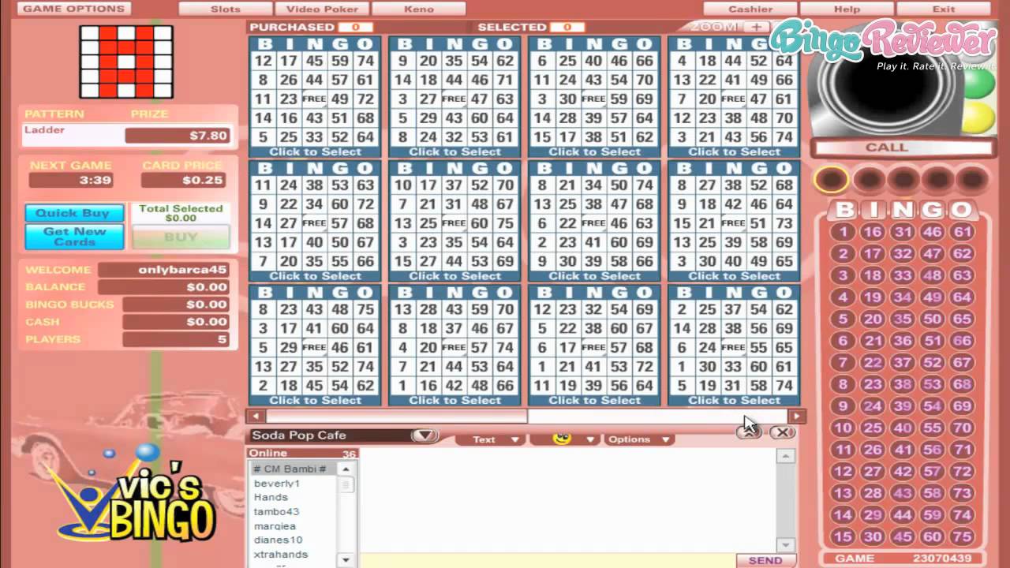Click ball number 60 on call board
The width and height of the screenshot is (1010, 568).
tap(932, 536)
